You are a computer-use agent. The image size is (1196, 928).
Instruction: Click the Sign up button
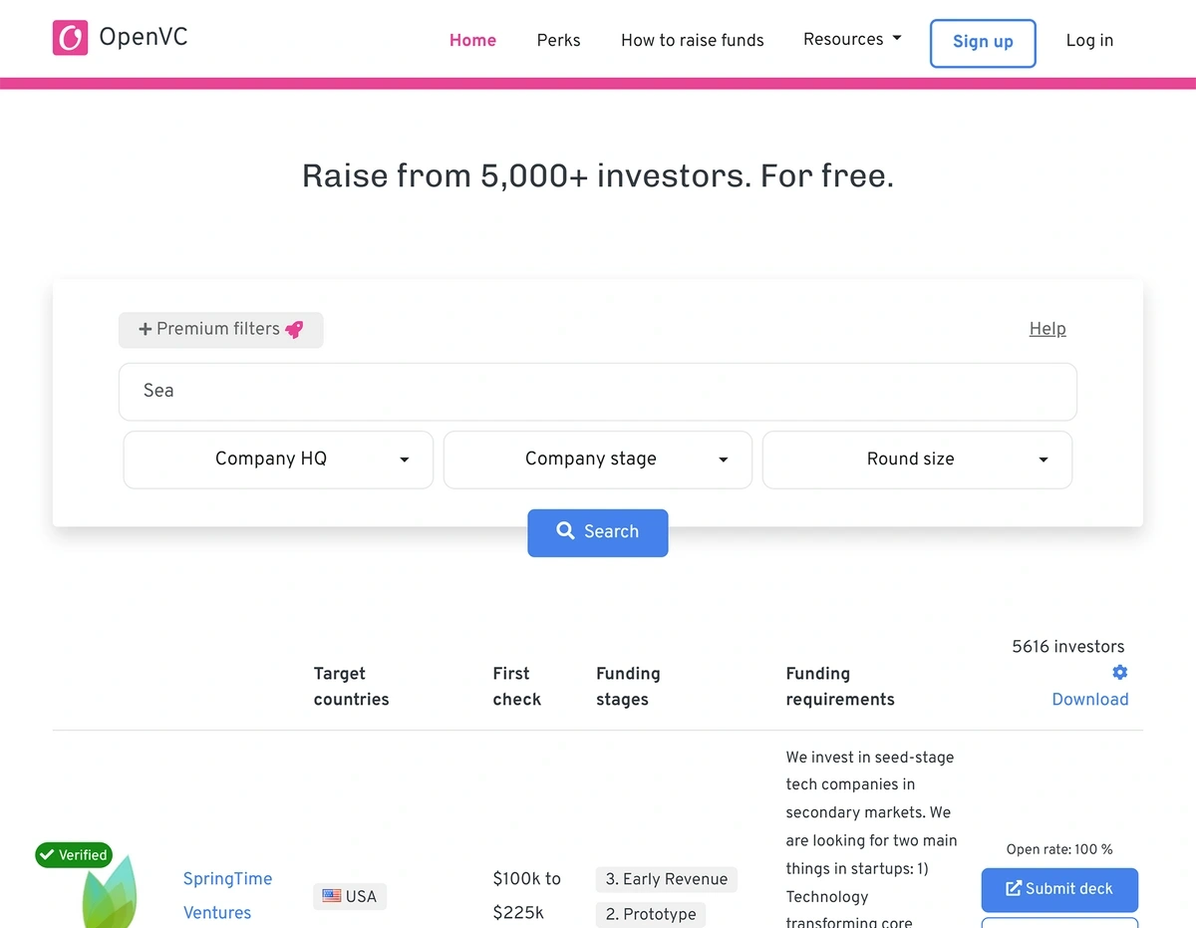click(983, 43)
